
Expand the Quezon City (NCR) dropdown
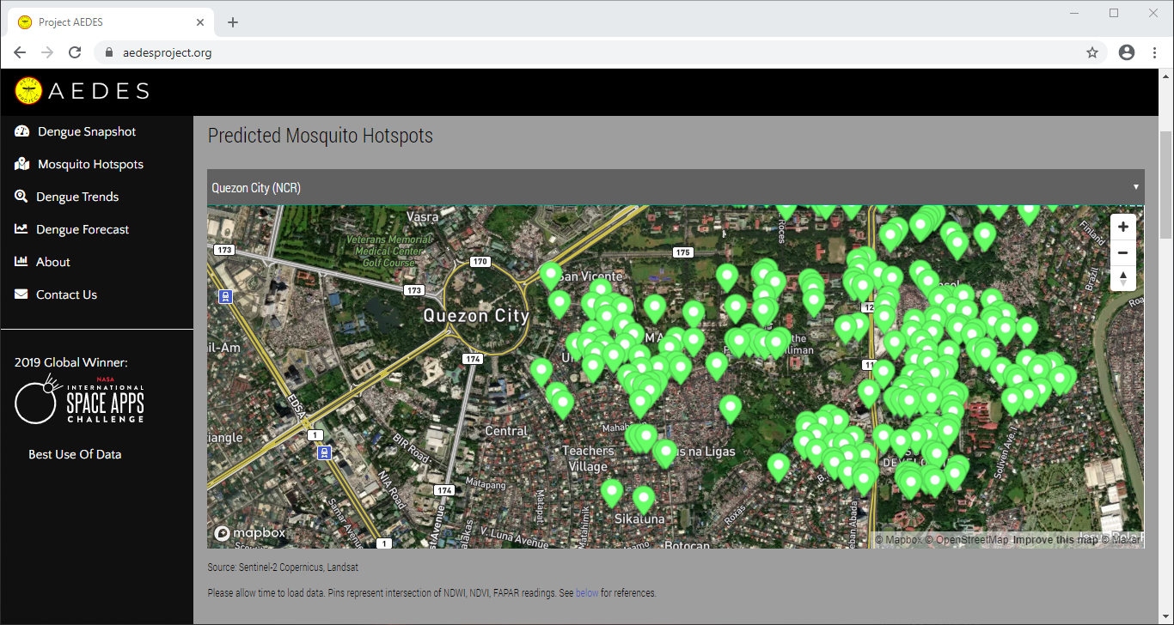(x=675, y=187)
